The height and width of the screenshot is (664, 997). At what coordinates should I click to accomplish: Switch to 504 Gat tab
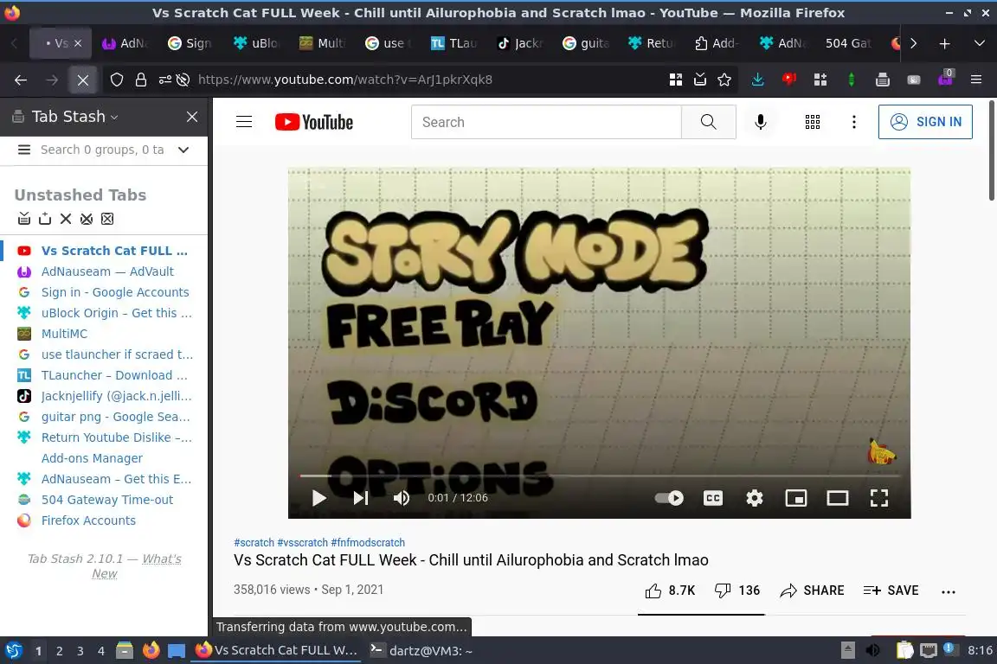click(848, 43)
